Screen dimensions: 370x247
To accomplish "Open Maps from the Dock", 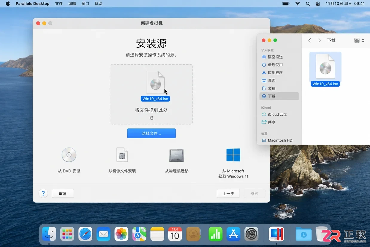I will coord(139,234).
